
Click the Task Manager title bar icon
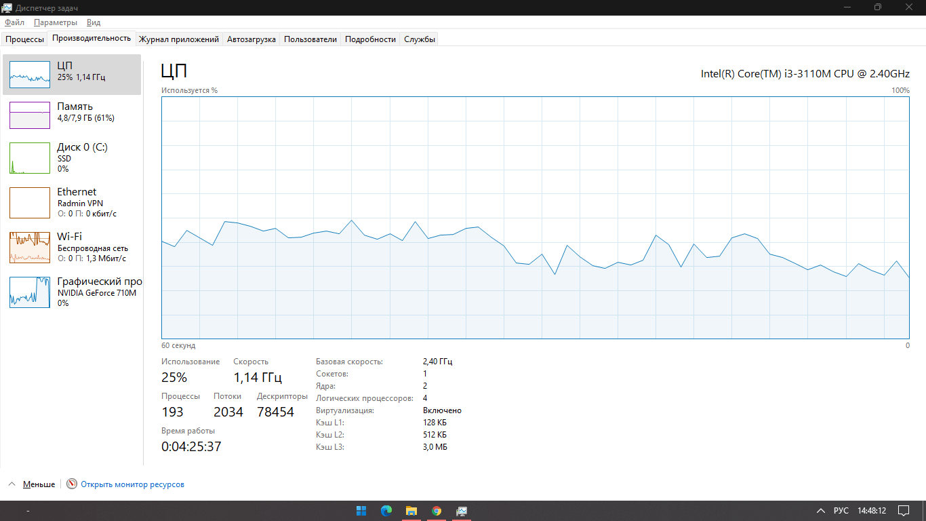coord(7,7)
